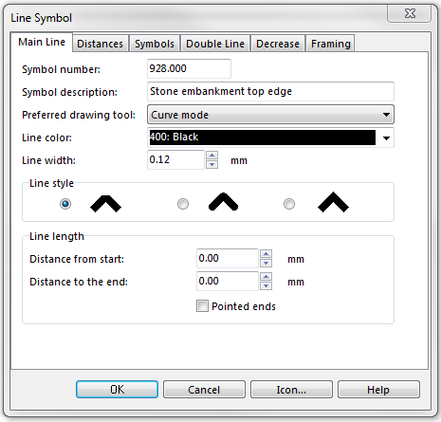Click the bevel join chevron icon
This screenshot has height=422, width=441.
tap(105, 204)
